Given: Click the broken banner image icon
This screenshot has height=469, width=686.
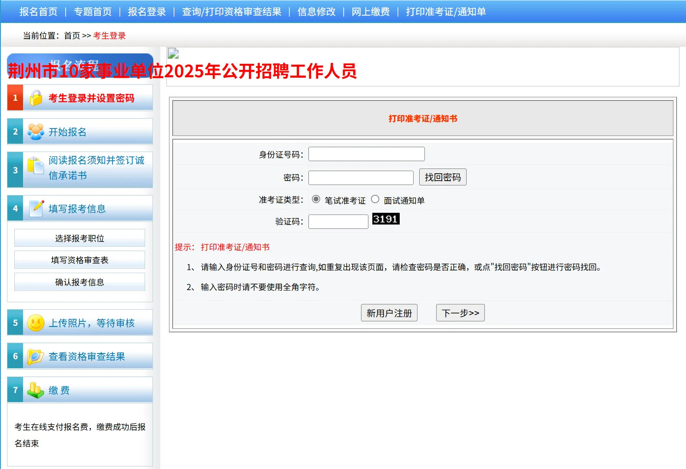Looking at the screenshot, I should [173, 53].
